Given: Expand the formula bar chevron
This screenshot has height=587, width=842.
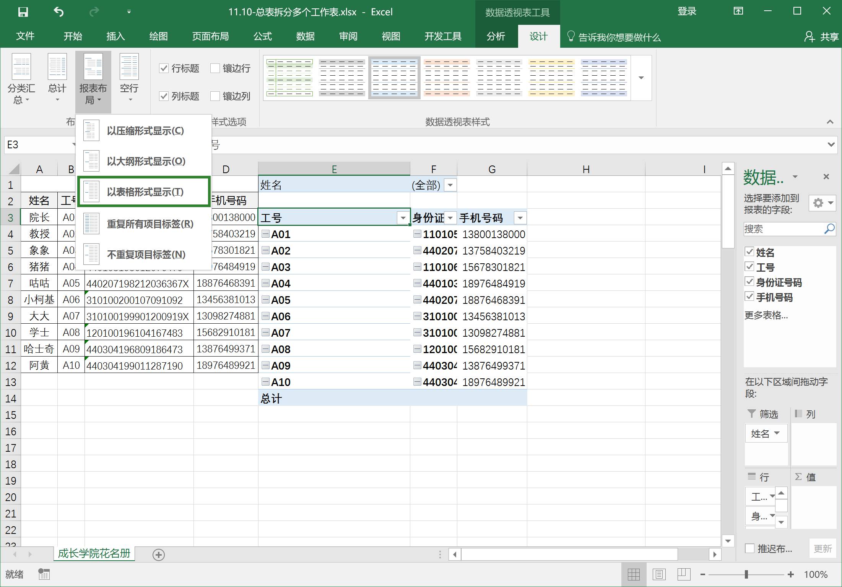Looking at the screenshot, I should 831,144.
